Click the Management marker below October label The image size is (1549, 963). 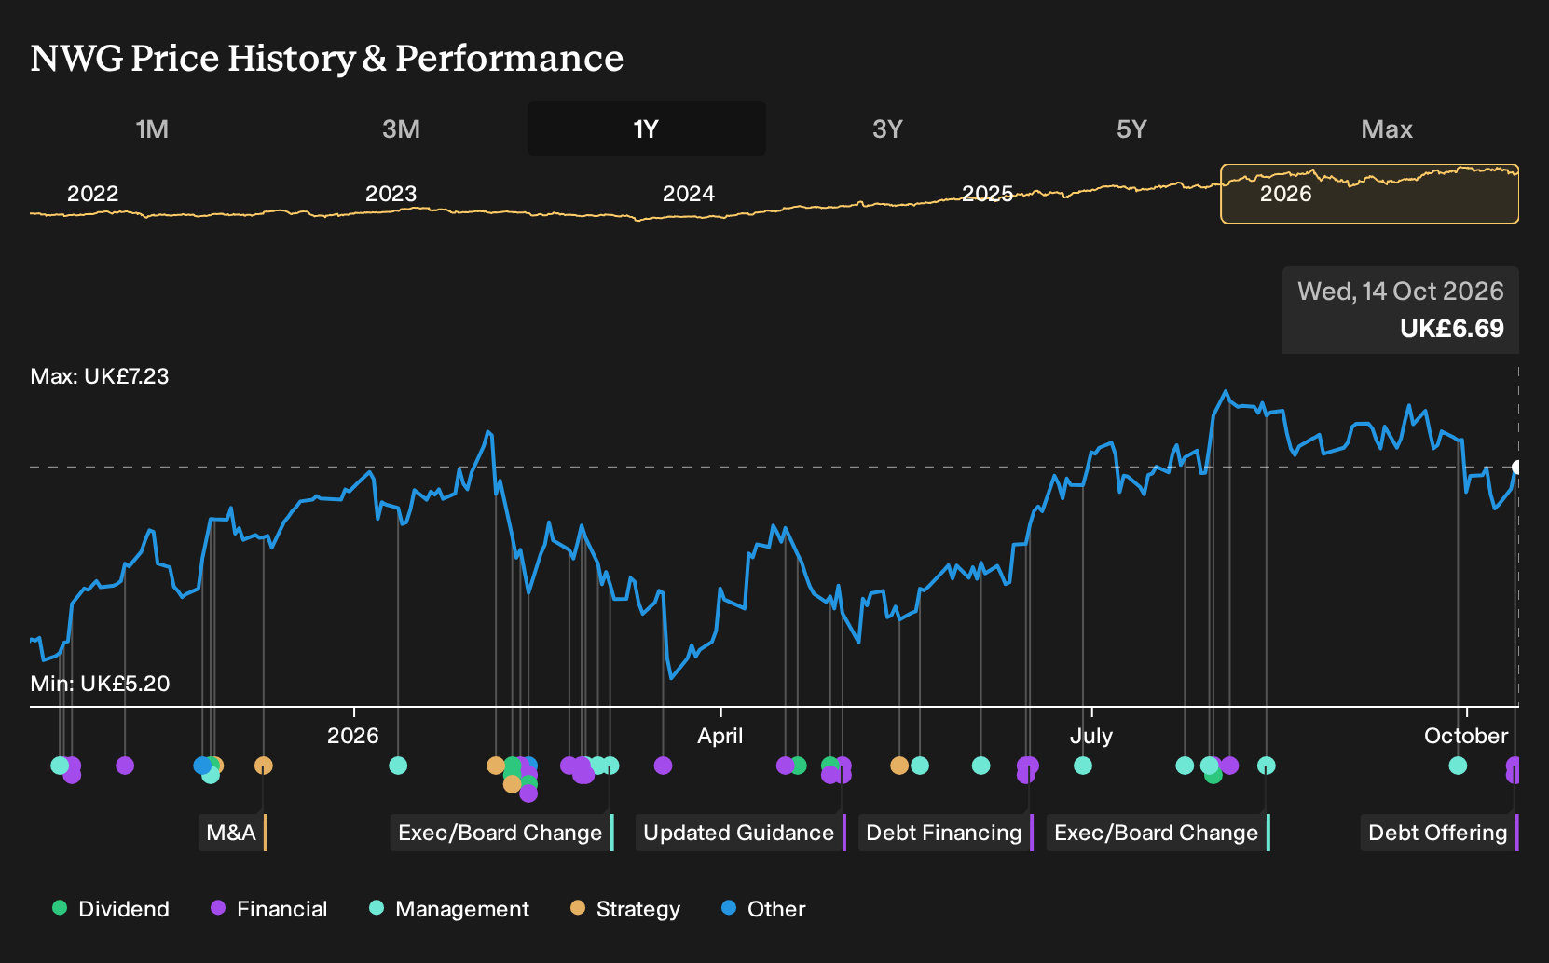1459,766
